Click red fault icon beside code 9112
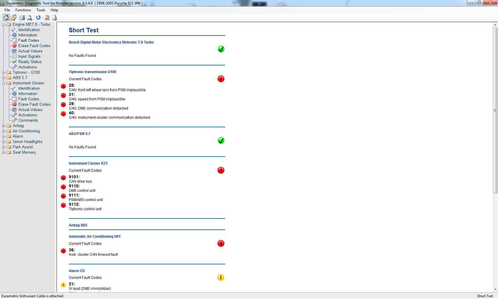 (x=63, y=205)
